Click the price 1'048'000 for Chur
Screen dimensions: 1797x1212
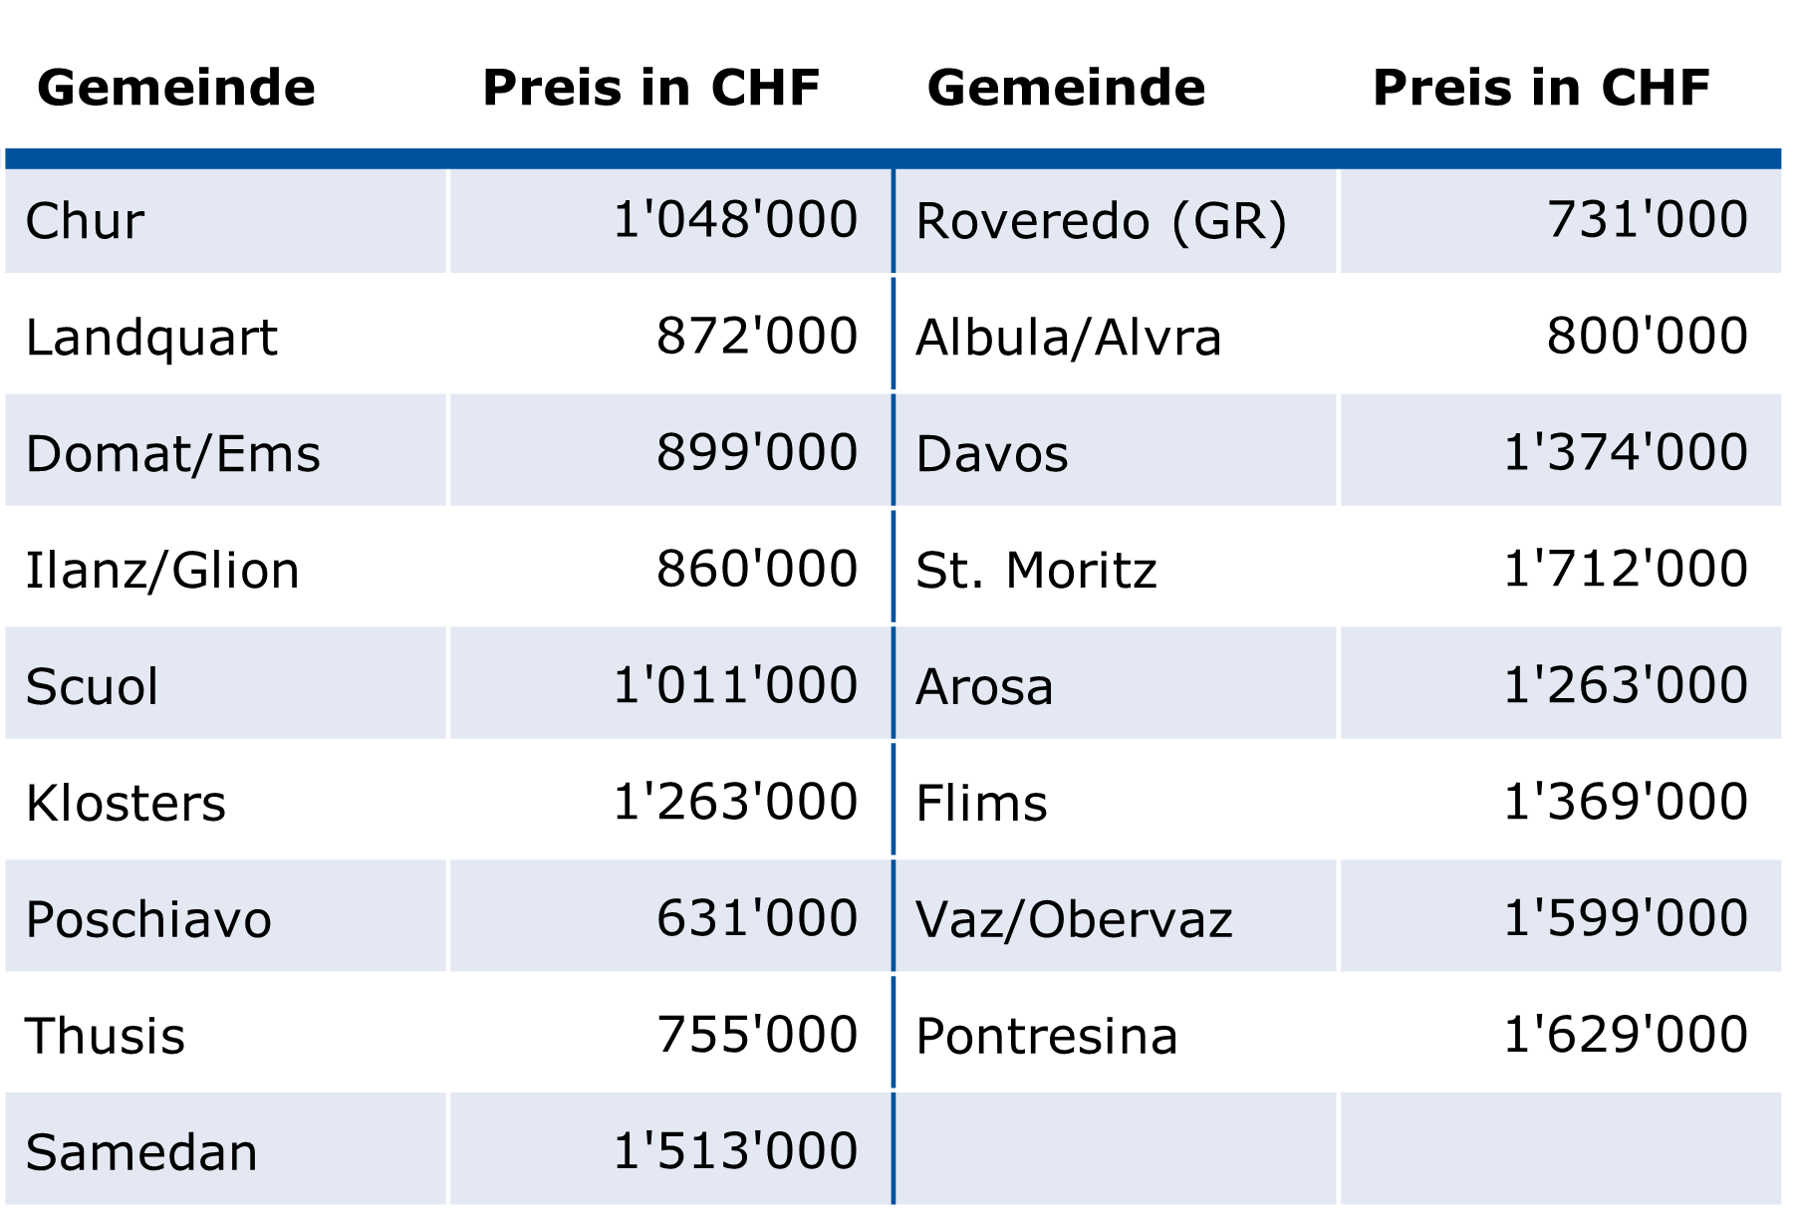[x=670, y=220]
